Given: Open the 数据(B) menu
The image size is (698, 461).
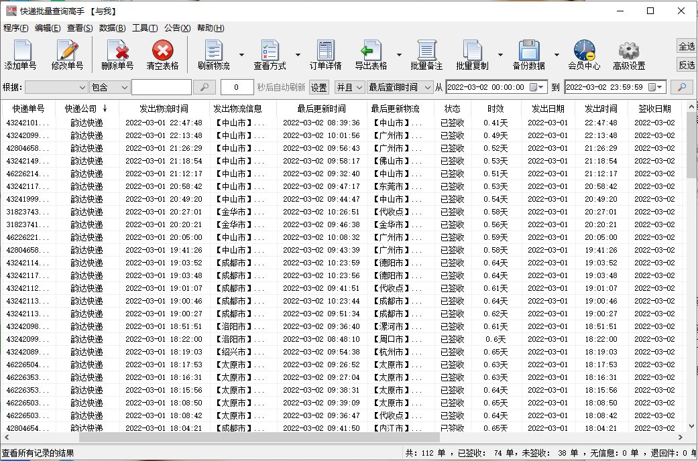Looking at the screenshot, I should click(x=112, y=28).
